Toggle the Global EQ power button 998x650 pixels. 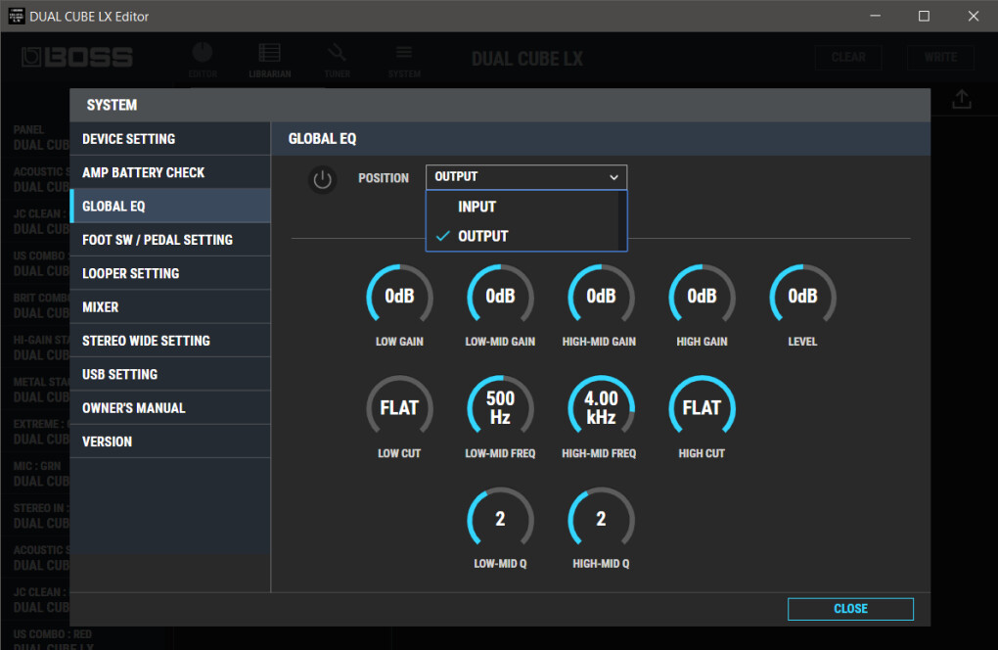322,179
